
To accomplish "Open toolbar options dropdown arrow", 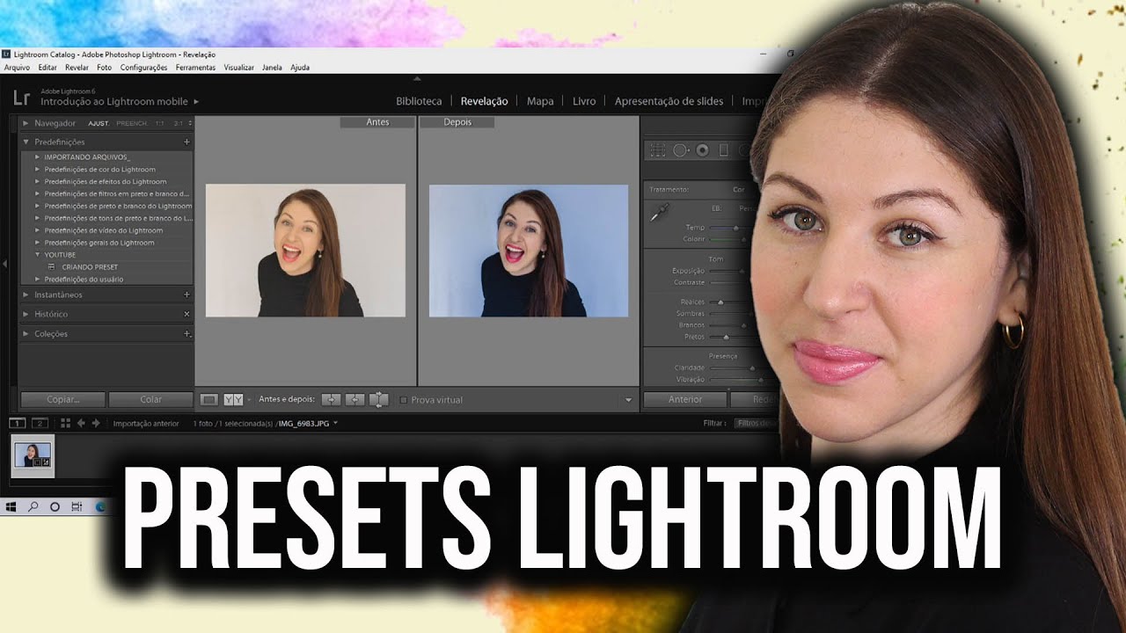I will pyautogui.click(x=628, y=400).
